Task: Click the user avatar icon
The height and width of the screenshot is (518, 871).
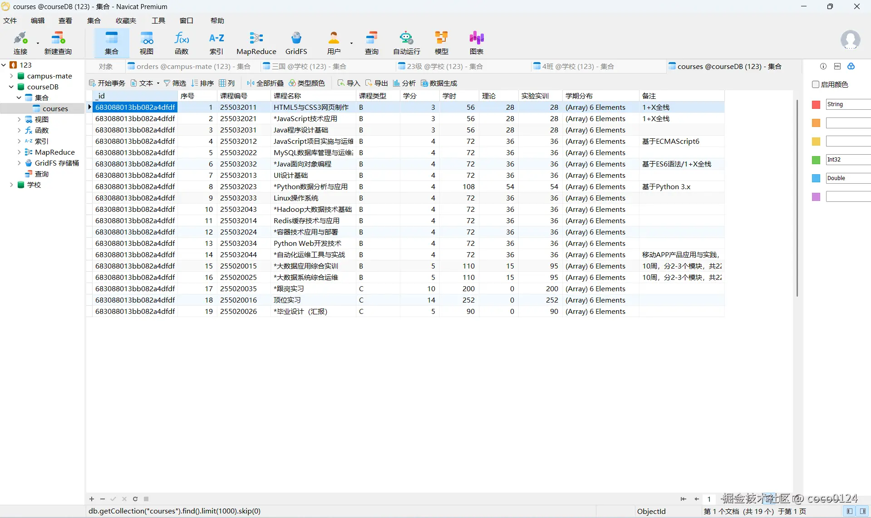Action: point(850,40)
